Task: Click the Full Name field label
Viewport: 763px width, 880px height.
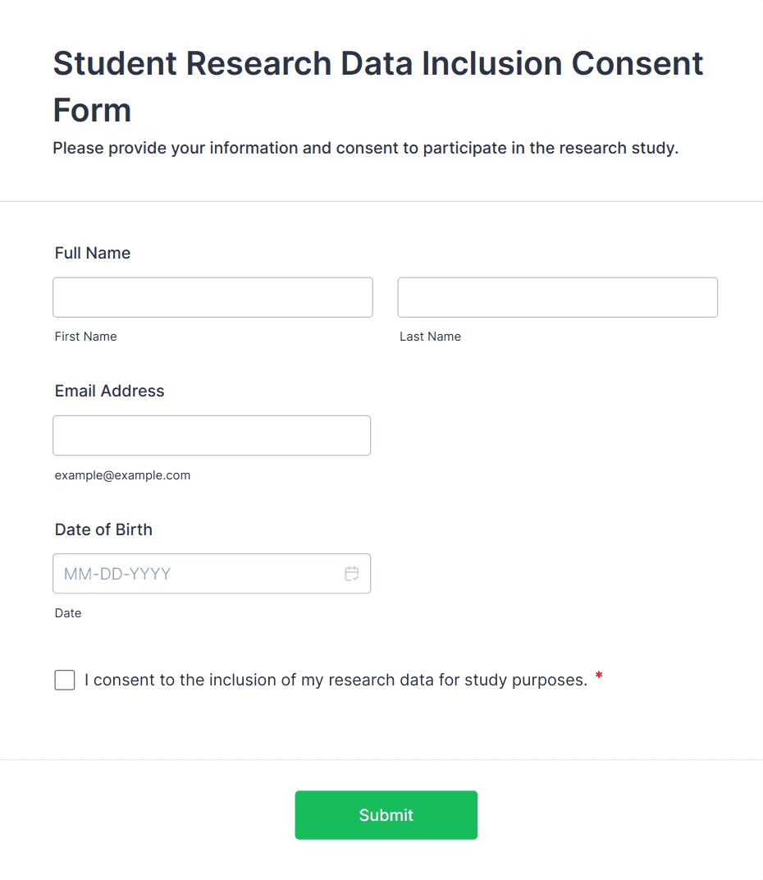Action: point(93,253)
